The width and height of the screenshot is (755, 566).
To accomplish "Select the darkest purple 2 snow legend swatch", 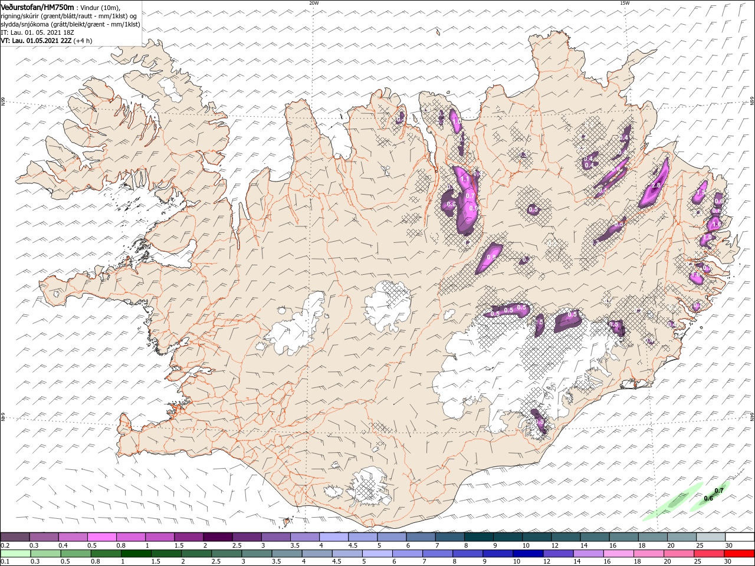I will click(218, 537).
